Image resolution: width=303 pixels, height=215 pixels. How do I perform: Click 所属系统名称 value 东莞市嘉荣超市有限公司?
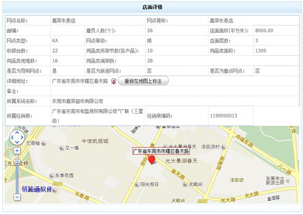coord(77,101)
